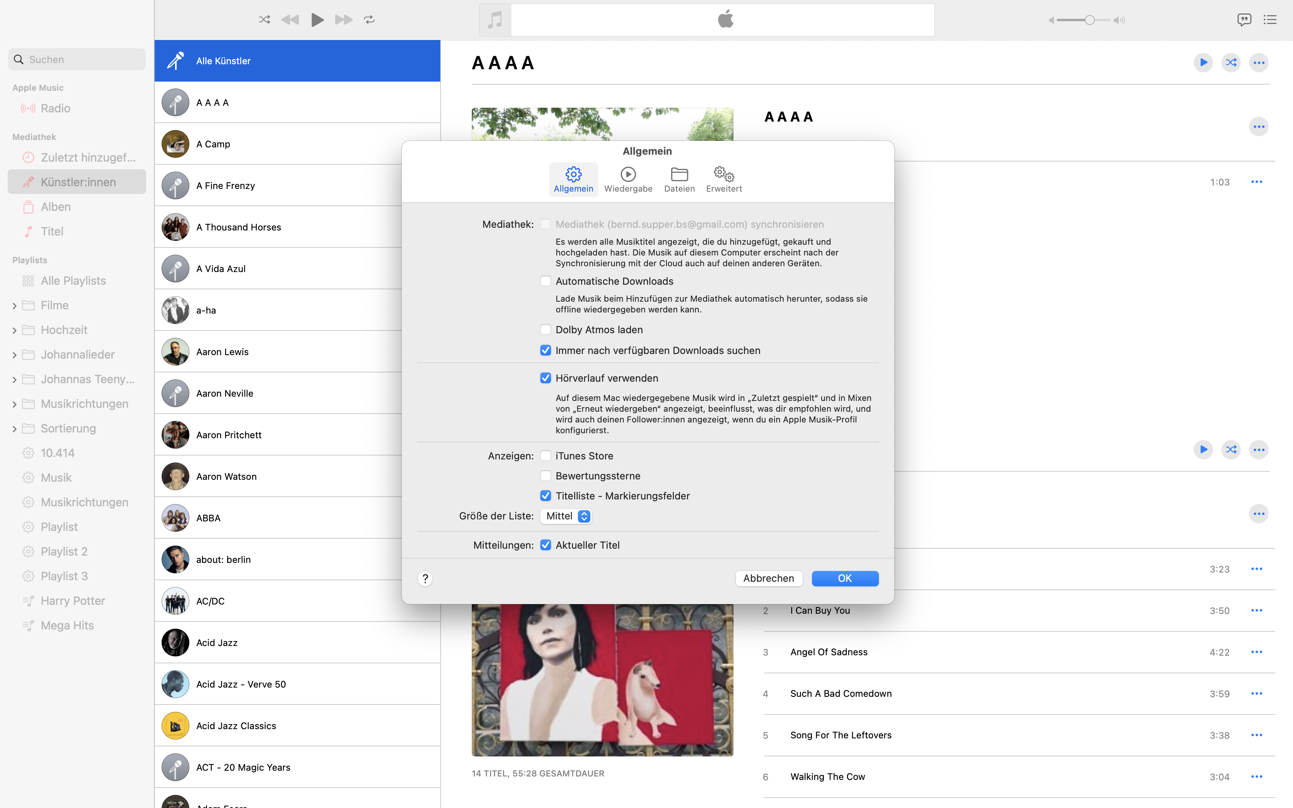Adjust the volume slider knob
Viewport: 1293px width, 808px height.
pos(1089,20)
